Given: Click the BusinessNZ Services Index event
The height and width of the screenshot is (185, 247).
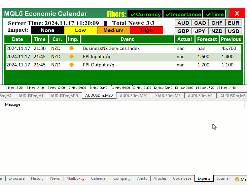Looking at the screenshot, I should pyautogui.click(x=111, y=48).
